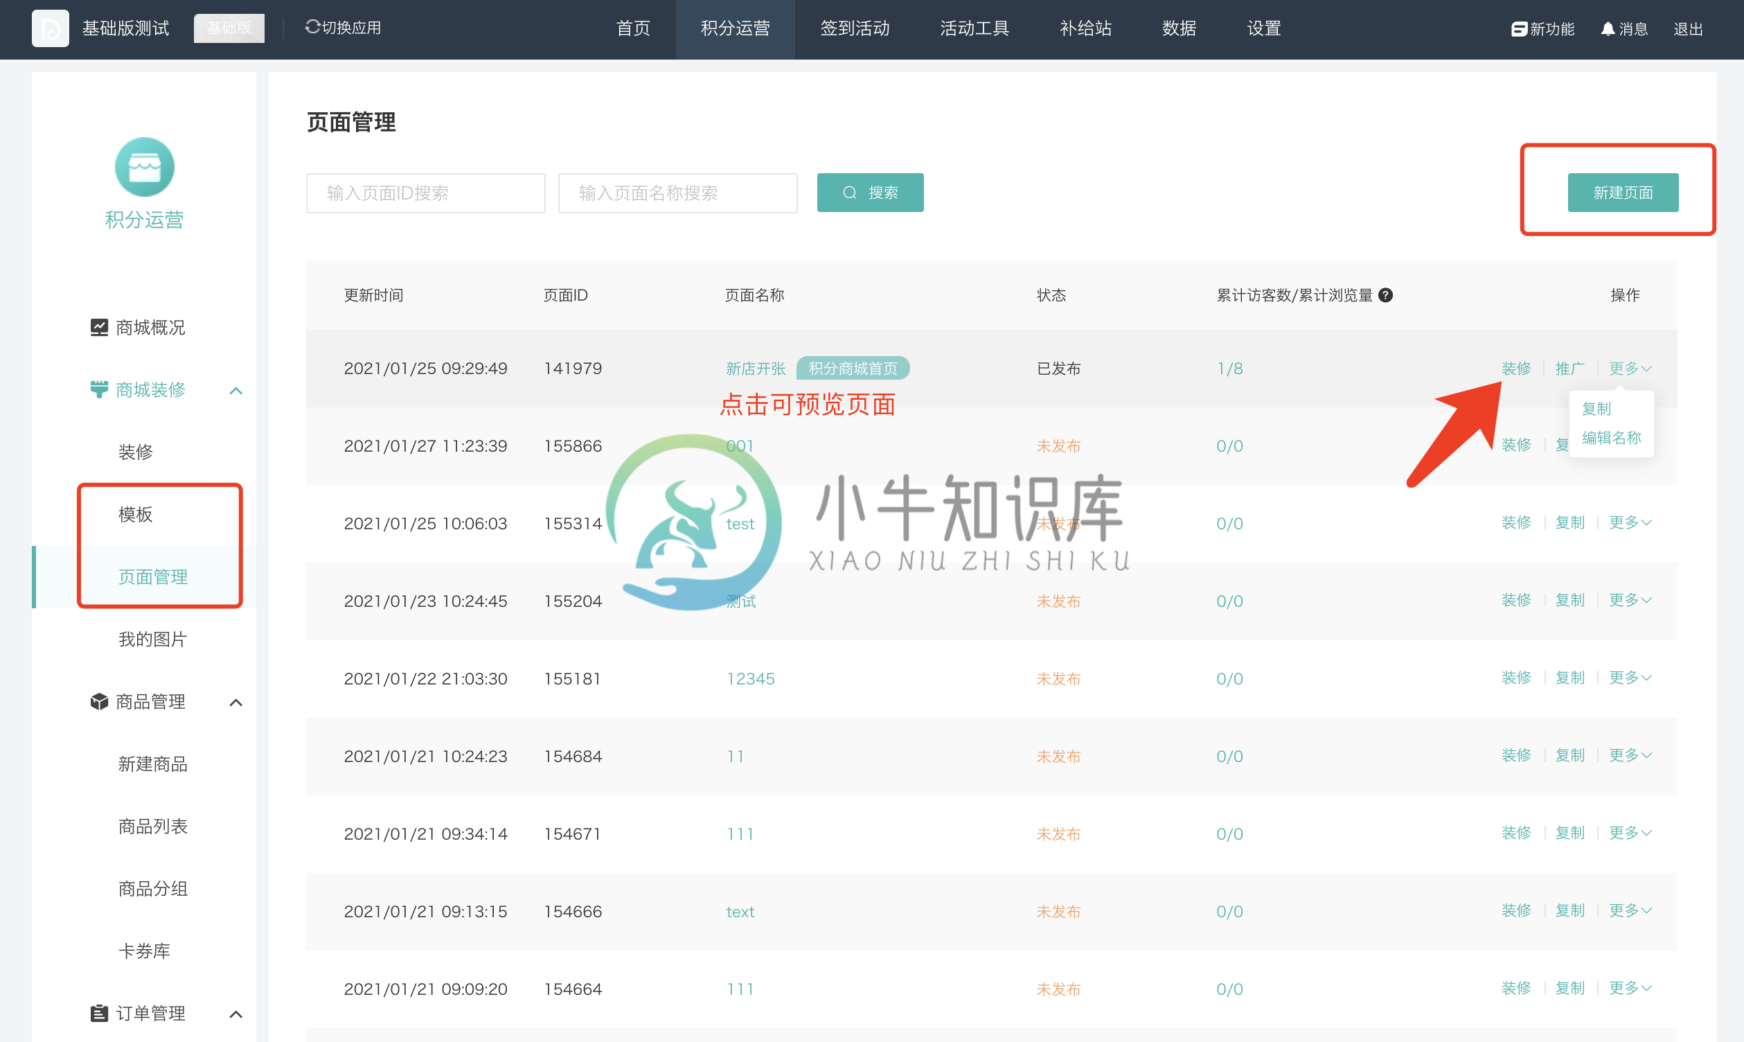Click the 商城概况 chart icon
The image size is (1744, 1042).
tap(99, 327)
